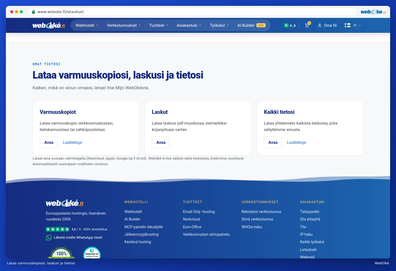Image resolution: width=396 pixels, height=271 pixels.
Task: Open footer link Siirrä verkkotunnus
Action: 257,219
